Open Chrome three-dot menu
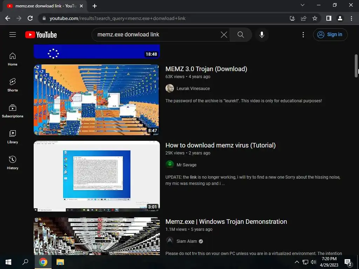359x269 pixels. (351, 18)
